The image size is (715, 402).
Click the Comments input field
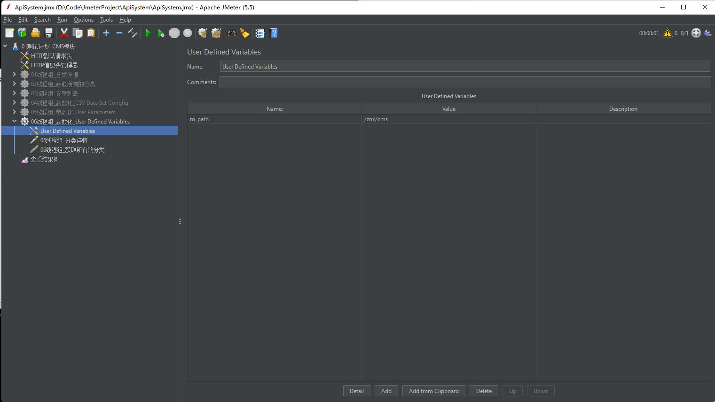pos(465,82)
